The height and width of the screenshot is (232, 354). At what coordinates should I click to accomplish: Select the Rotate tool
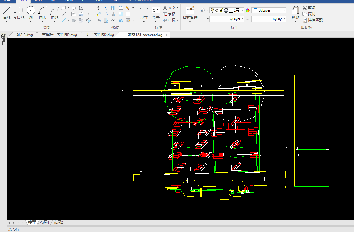click(x=113, y=20)
